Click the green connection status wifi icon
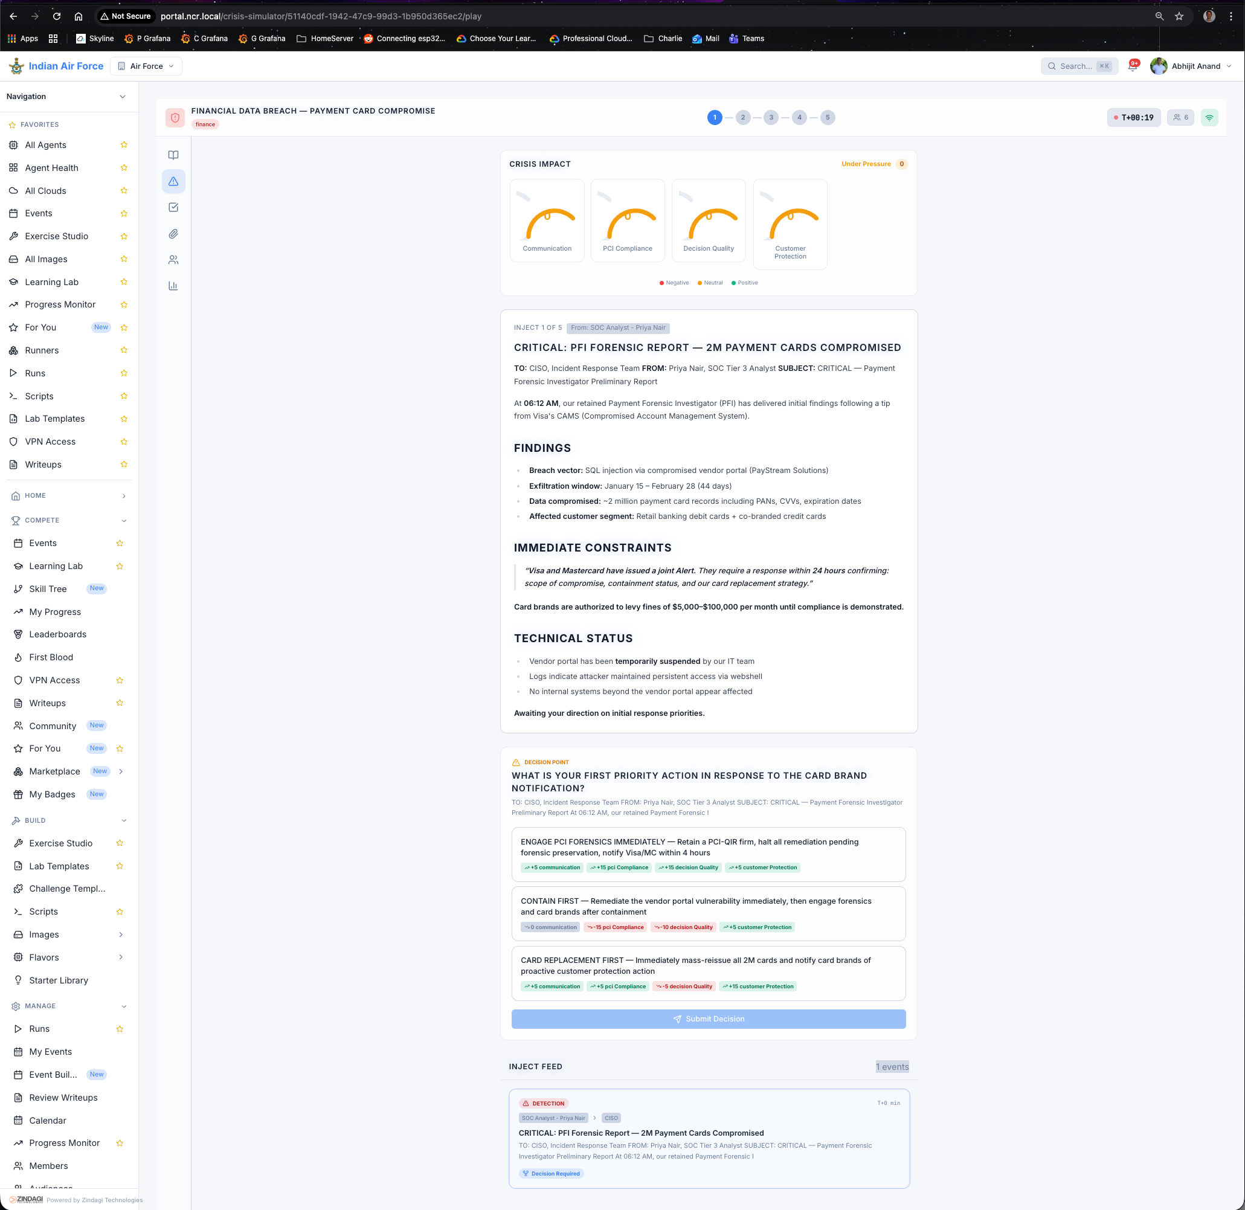 point(1209,118)
